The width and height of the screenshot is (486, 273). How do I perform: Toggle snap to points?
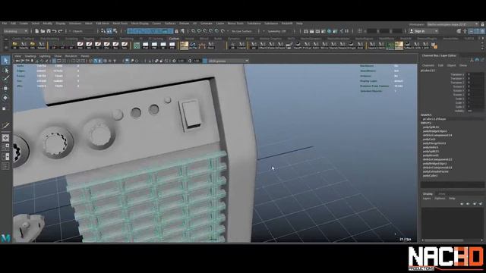pyautogui.click(x=205, y=31)
